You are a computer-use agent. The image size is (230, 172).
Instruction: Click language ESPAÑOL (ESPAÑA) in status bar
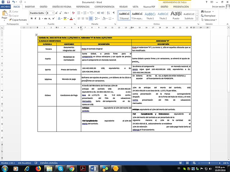click(x=49, y=163)
